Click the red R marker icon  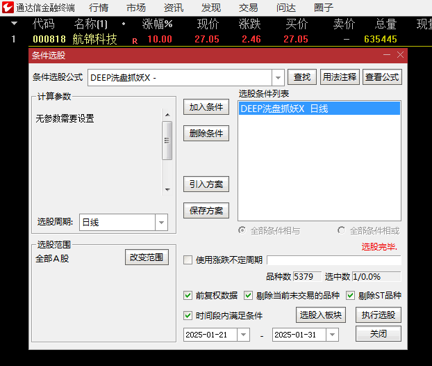coord(135,41)
